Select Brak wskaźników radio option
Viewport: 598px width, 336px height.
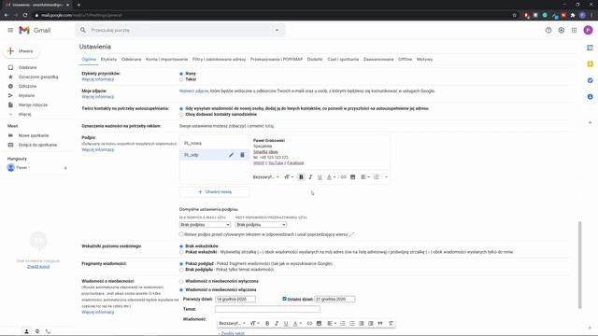tap(181, 246)
